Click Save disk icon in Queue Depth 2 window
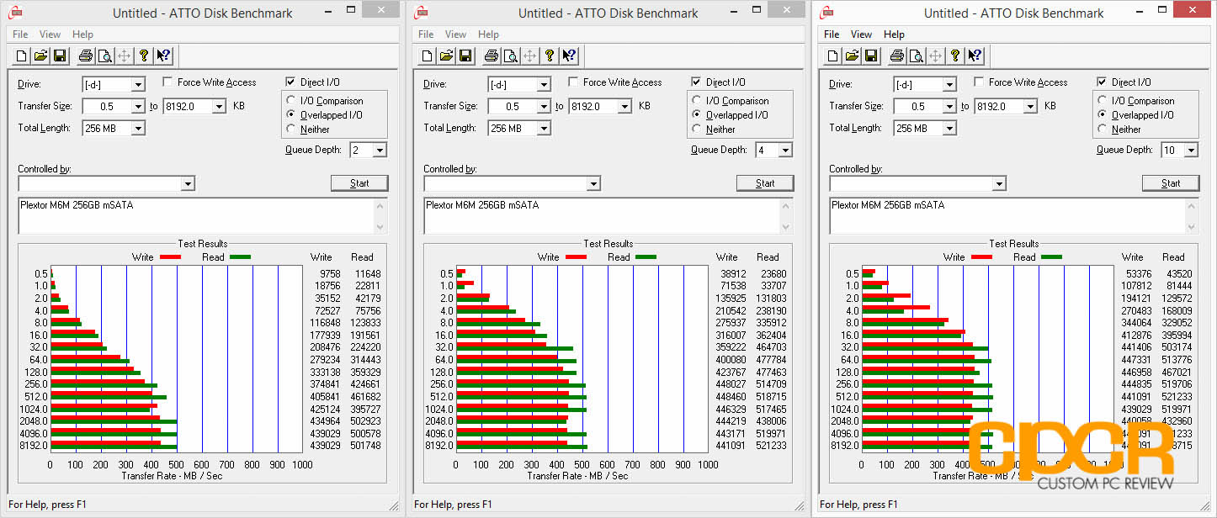1217x518 pixels. pos(60,56)
